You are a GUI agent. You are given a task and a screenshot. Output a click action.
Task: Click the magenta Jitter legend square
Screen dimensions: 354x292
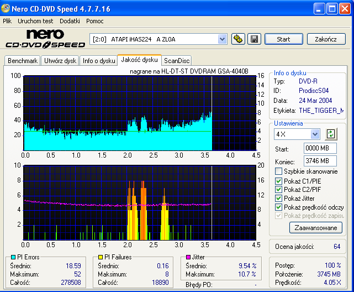pyautogui.click(x=188, y=257)
